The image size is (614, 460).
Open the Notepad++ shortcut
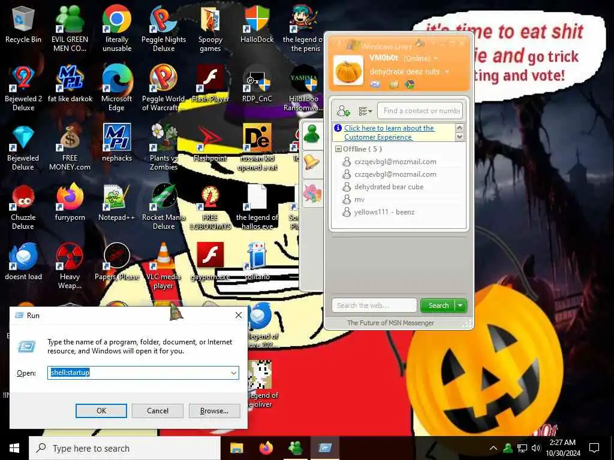coord(117,202)
